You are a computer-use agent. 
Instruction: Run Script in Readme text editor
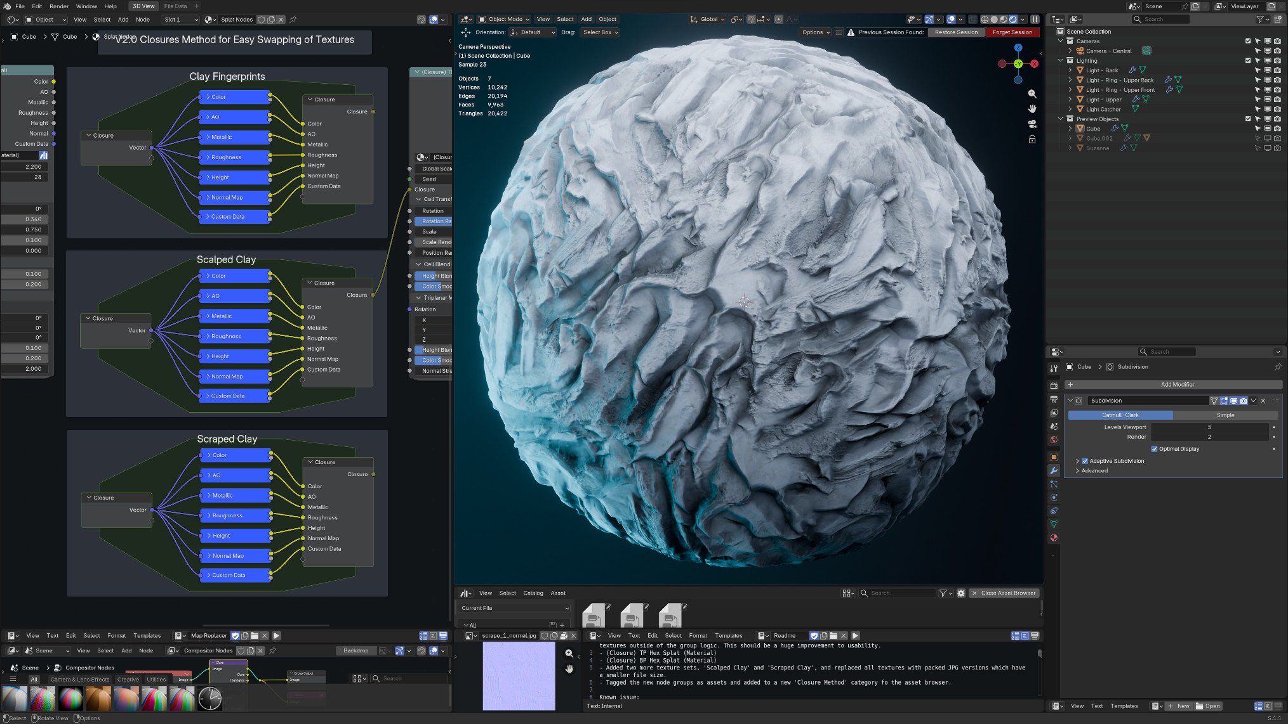(x=855, y=635)
